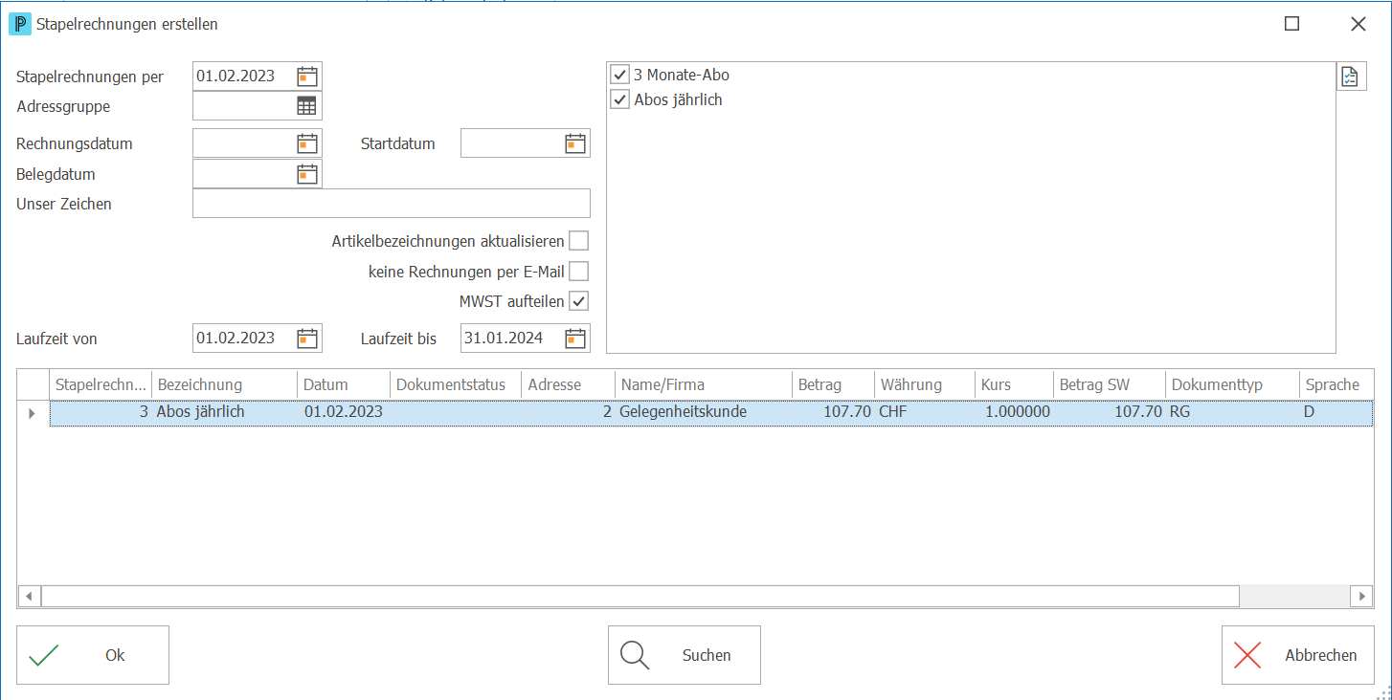This screenshot has width=1392, height=700.
Task: Click the select-all checklist icon
Action: (x=1351, y=77)
